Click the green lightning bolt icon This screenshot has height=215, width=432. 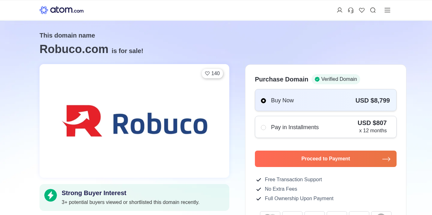[x=51, y=195]
